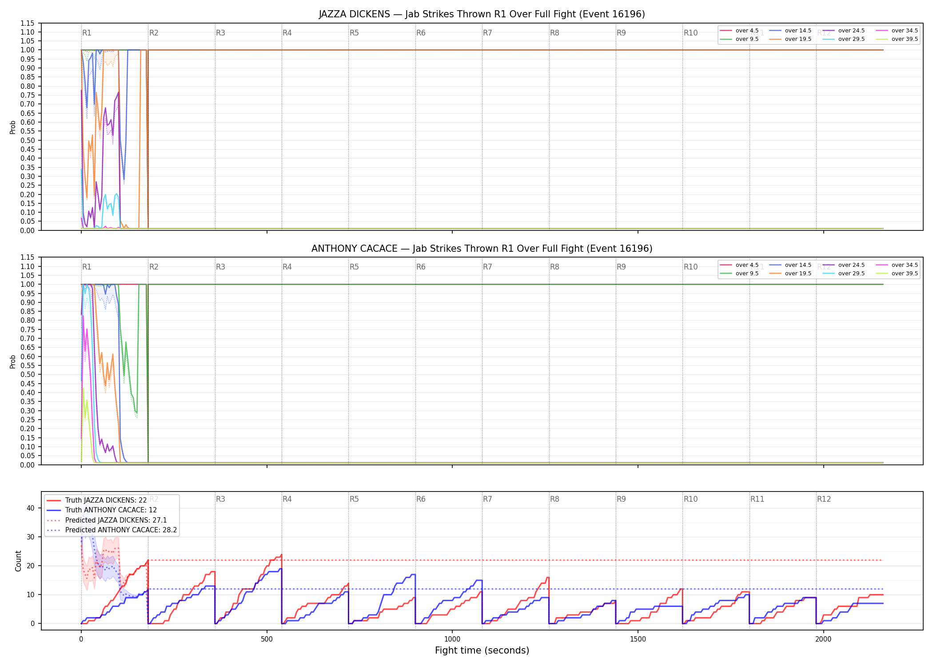
Task: Click the R10 round marker in the top chart
Action: point(690,33)
